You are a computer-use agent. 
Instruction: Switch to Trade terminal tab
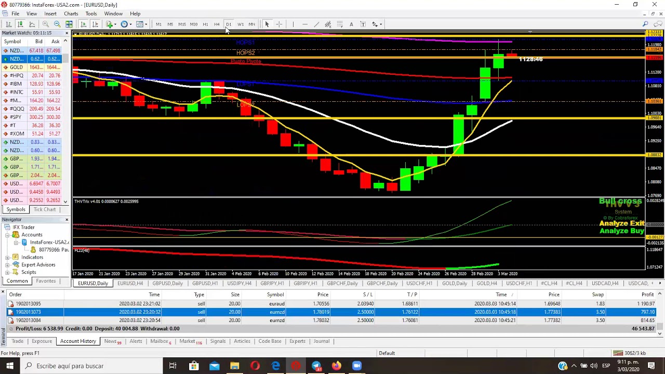(18, 341)
